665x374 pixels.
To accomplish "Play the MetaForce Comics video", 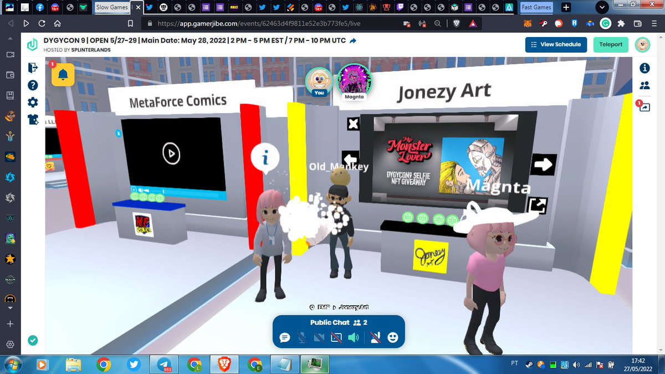I will 171,153.
